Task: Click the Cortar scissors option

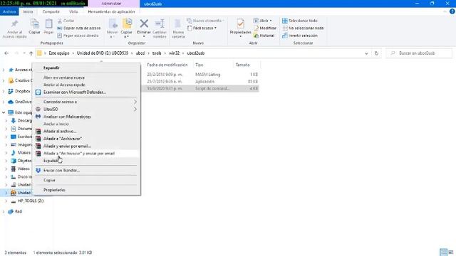Action: [66, 21]
